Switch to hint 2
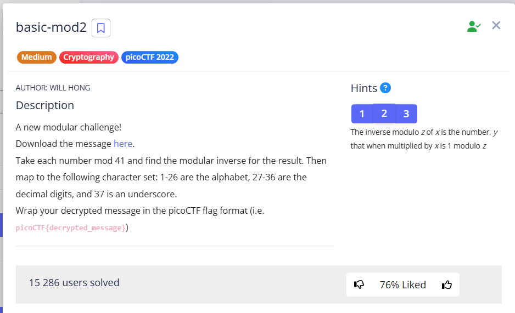 click(x=384, y=113)
